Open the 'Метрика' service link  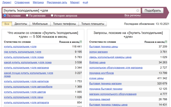pos(38,3)
